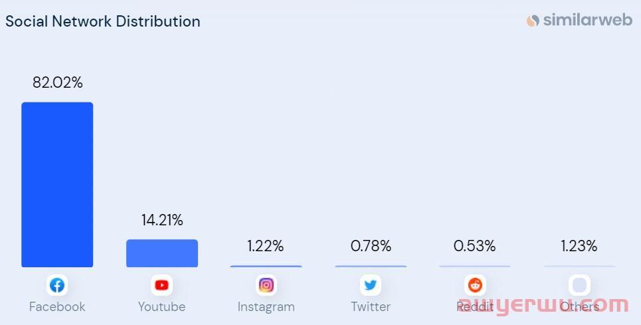Select the thin Instagram bar
The width and height of the screenshot is (641, 325).
[x=266, y=266]
